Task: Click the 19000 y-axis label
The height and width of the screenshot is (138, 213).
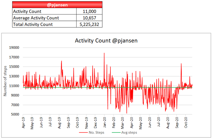Action: pyautogui.click(x=14, y=48)
